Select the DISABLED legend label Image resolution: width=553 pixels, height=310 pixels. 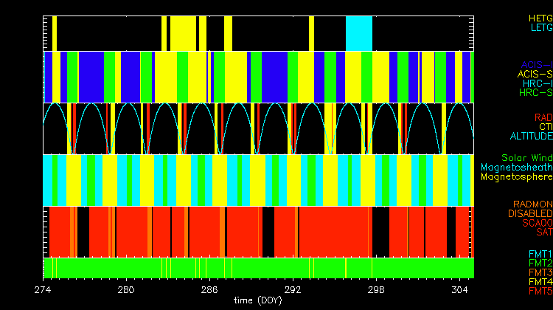[x=529, y=213]
